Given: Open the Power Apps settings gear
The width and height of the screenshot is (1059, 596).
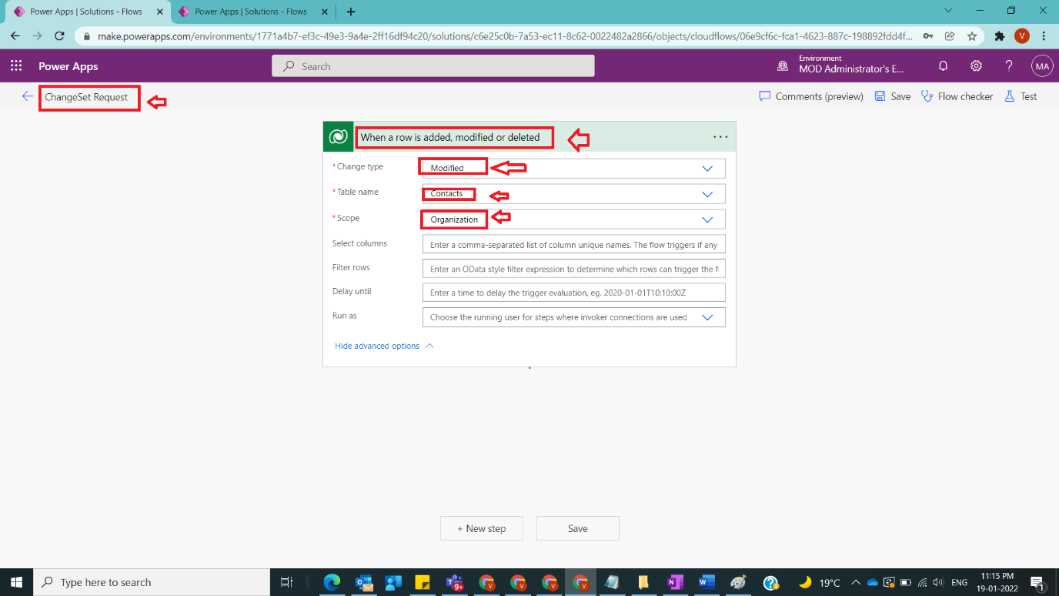Looking at the screenshot, I should pyautogui.click(x=976, y=66).
